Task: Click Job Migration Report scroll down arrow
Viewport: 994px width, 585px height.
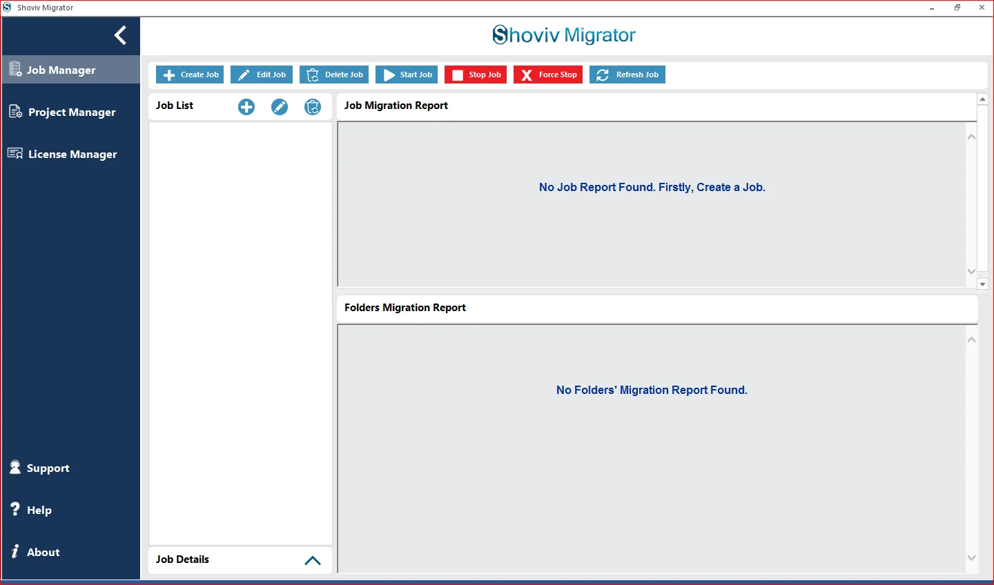Action: pos(971,272)
